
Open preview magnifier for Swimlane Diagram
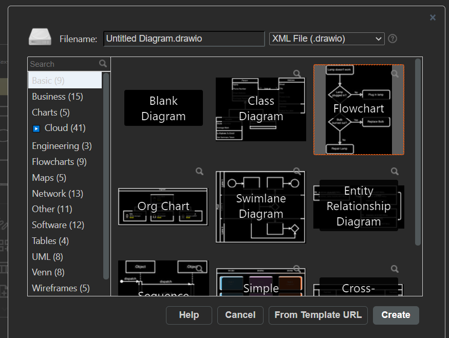pos(297,172)
